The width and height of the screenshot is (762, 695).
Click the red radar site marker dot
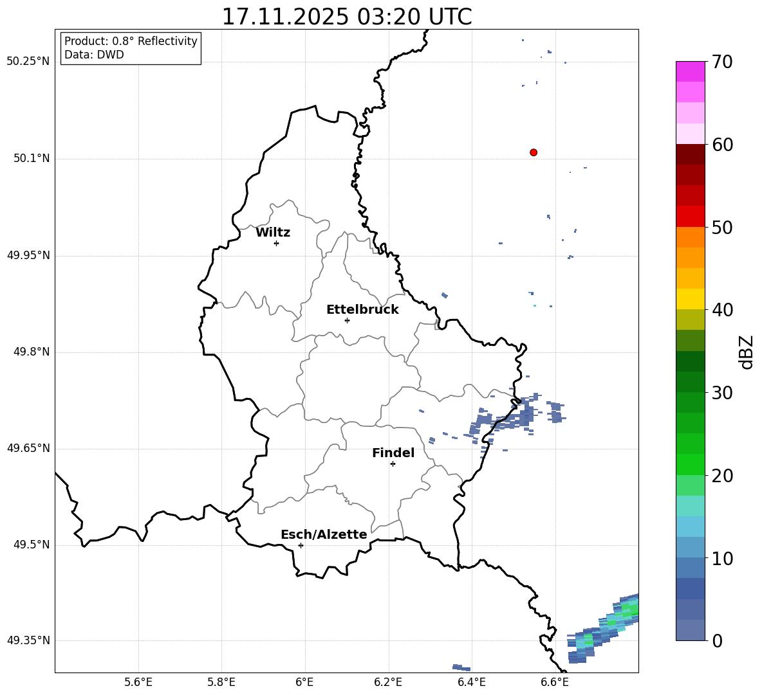coord(534,152)
